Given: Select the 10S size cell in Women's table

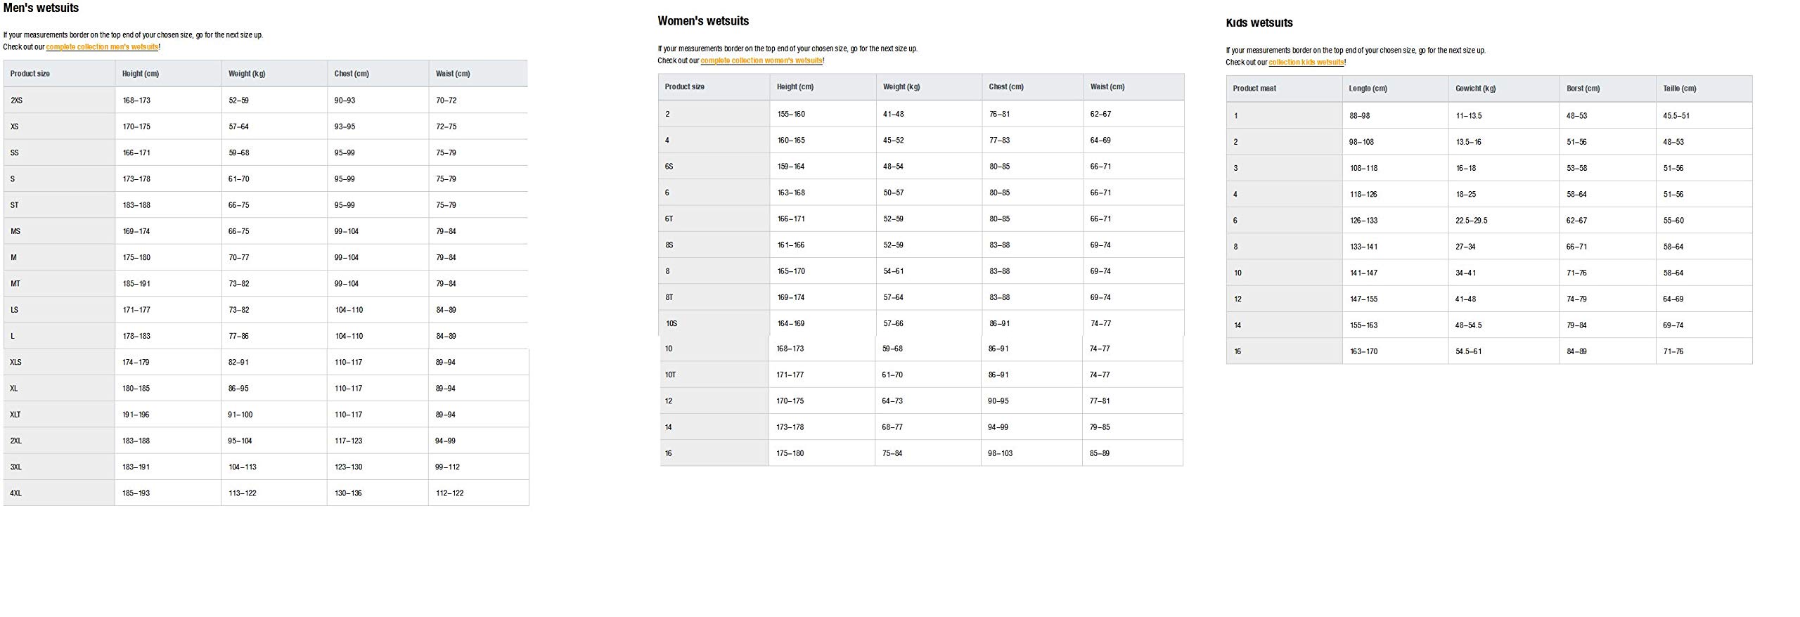Looking at the screenshot, I should (x=714, y=323).
